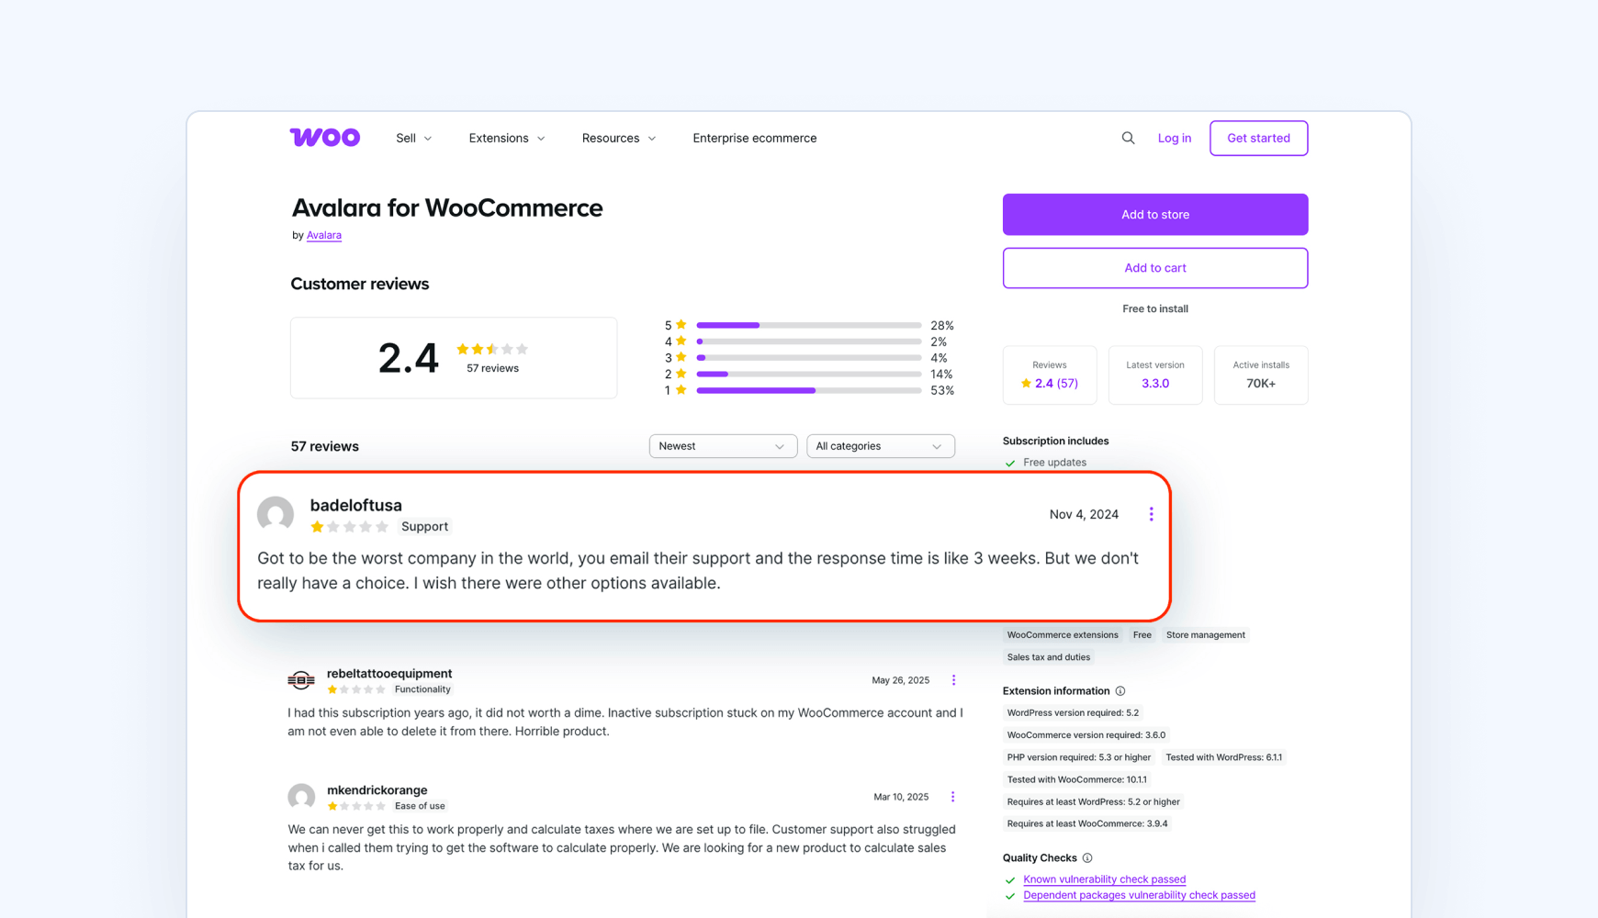Open the search icon in the header
Viewport: 1598px width, 918px height.
(x=1128, y=138)
